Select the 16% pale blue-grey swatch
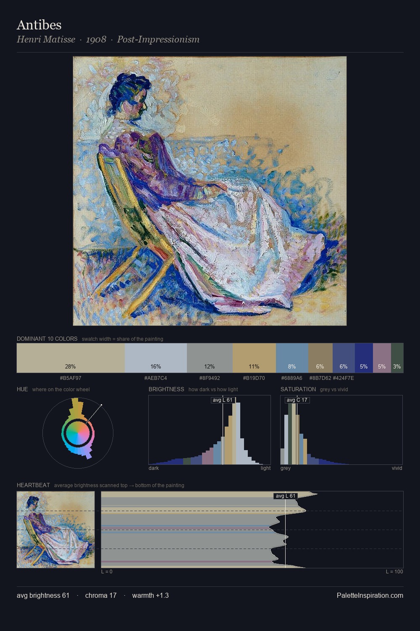 point(156,358)
